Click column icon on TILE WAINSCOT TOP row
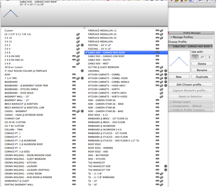 pos(166,170)
